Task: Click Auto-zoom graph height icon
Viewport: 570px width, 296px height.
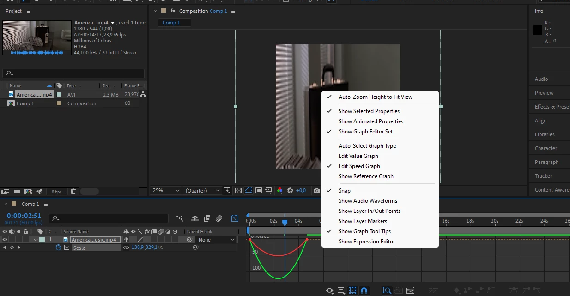Action: pos(387,290)
